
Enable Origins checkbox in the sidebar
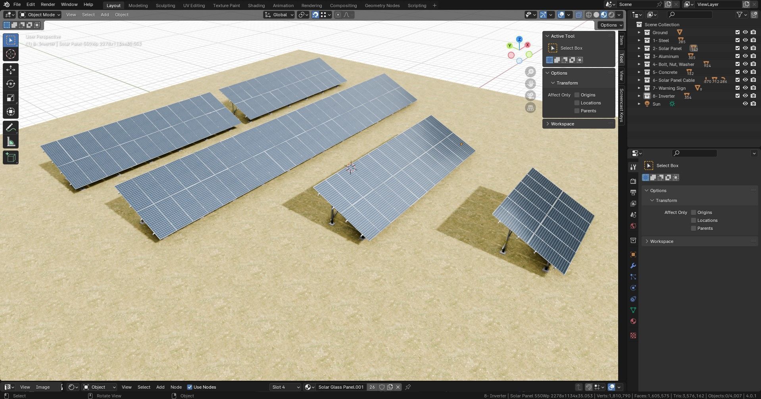point(577,95)
